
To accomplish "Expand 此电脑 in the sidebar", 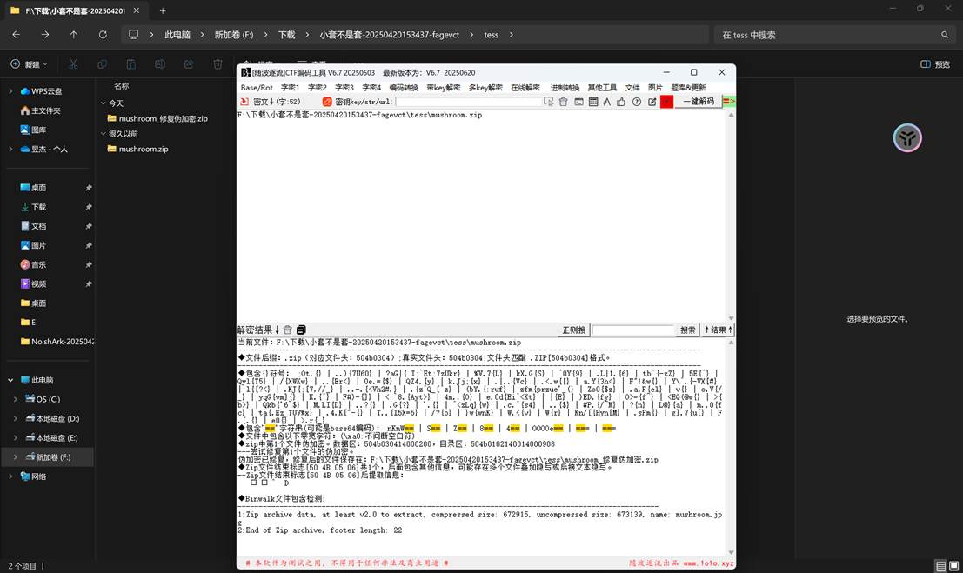I will tap(10, 380).
